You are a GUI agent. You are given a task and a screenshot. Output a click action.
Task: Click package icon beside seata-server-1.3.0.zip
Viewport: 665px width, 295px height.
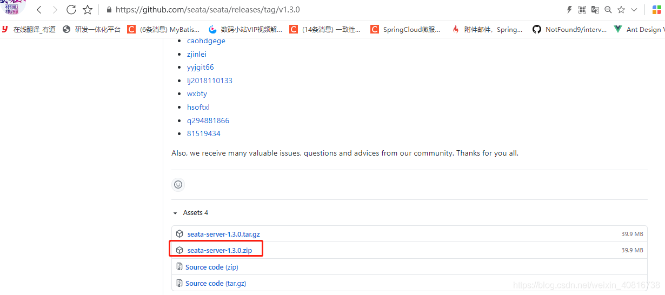179,250
